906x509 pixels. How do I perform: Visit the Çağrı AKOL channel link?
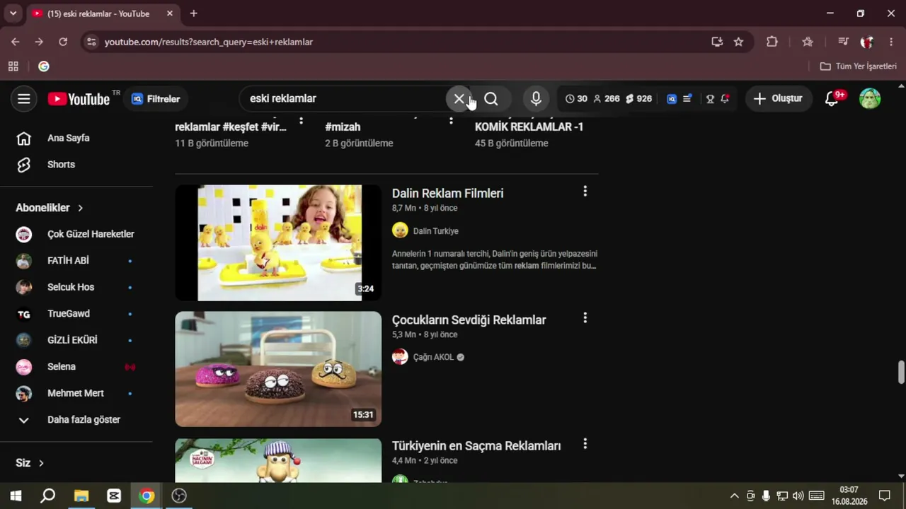point(433,357)
